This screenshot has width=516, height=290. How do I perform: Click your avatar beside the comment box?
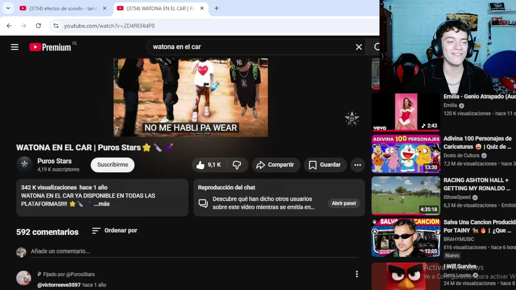tap(21, 252)
